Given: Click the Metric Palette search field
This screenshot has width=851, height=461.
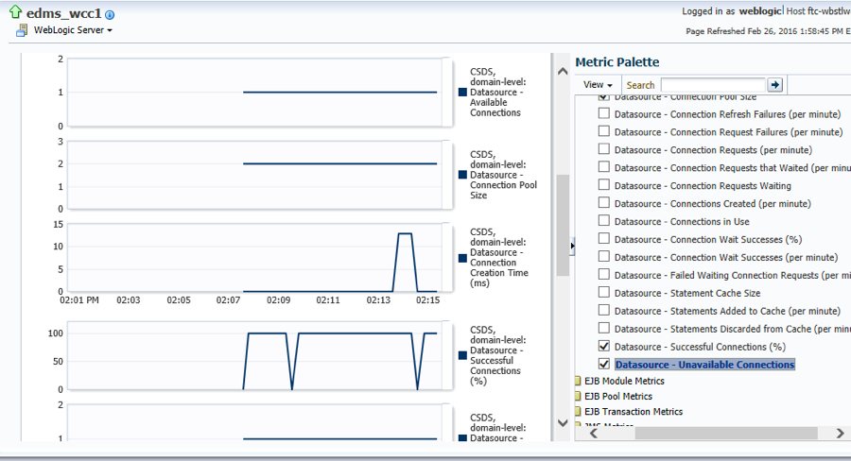Looking at the screenshot, I should [713, 85].
